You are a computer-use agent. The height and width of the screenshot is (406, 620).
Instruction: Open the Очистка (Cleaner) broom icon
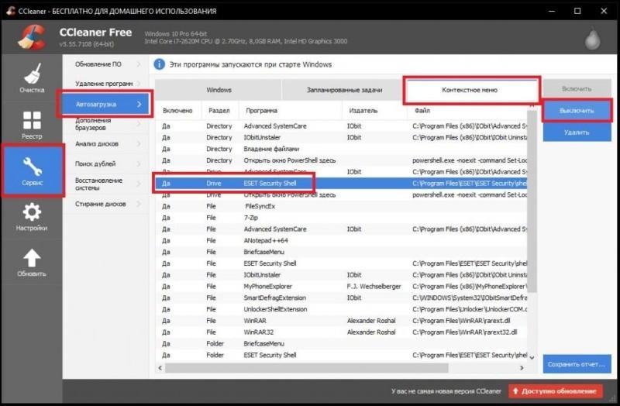(31, 74)
